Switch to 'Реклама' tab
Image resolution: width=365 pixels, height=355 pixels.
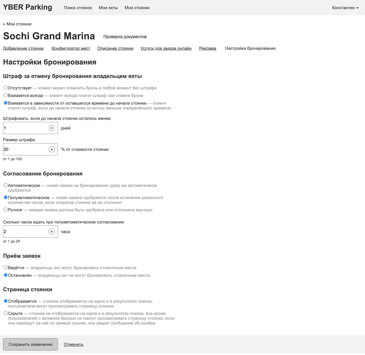point(208,49)
